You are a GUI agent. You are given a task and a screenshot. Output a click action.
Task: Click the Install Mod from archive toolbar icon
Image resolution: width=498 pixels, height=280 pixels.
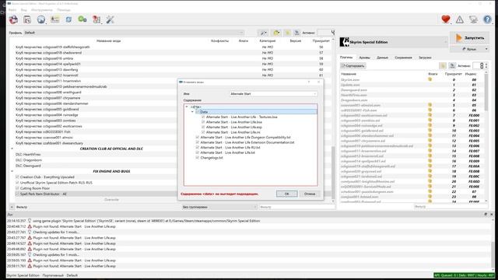[13, 19]
